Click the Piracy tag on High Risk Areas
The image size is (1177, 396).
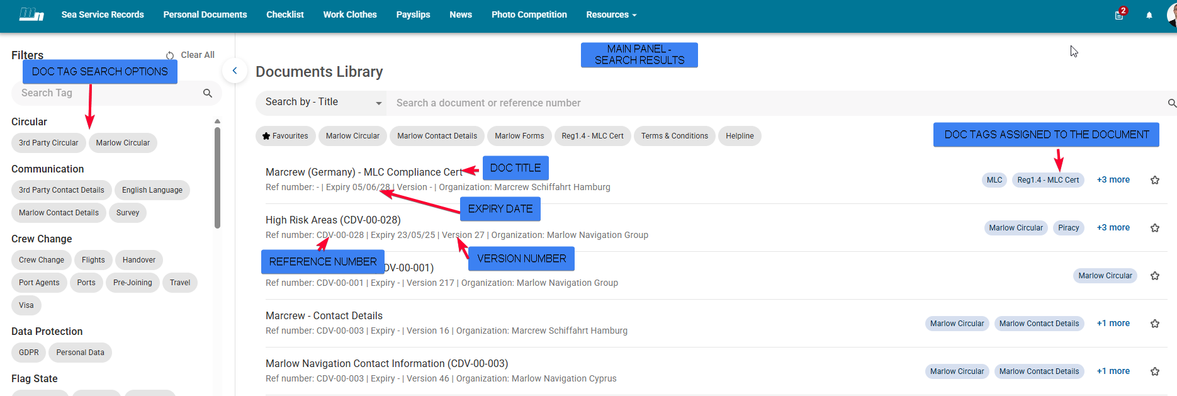[1069, 228]
